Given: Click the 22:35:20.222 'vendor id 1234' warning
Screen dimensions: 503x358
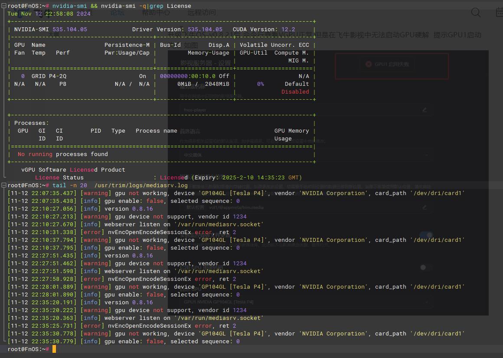Looking at the screenshot, I should pyautogui.click(x=127, y=310).
